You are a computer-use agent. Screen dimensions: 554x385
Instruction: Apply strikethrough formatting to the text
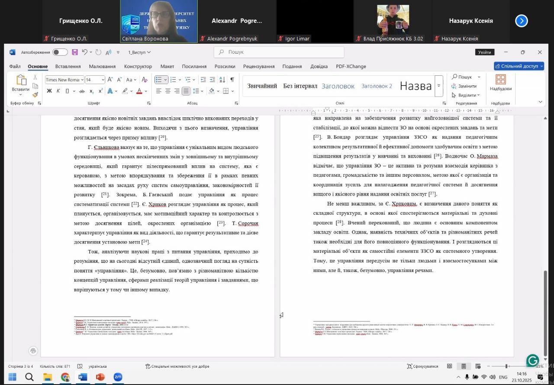[x=82, y=91]
